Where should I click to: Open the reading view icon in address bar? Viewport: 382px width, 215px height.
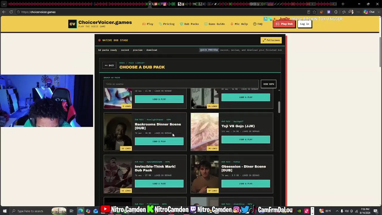coord(309,12)
